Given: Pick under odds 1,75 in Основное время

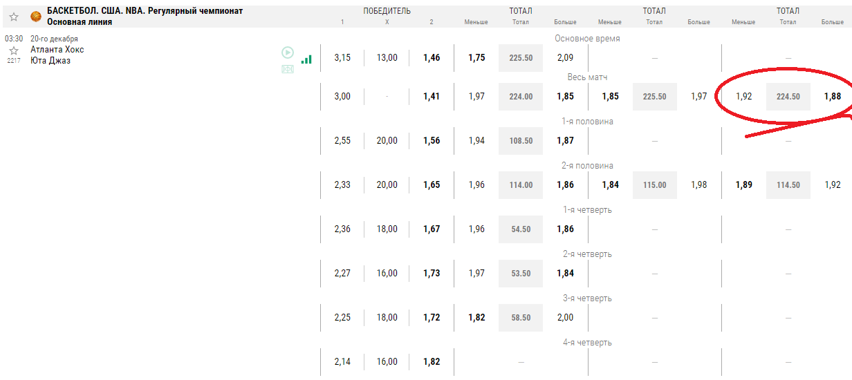Looking at the screenshot, I should pyautogui.click(x=476, y=58).
